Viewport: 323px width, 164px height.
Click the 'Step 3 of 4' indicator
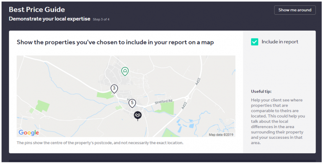click(x=101, y=19)
